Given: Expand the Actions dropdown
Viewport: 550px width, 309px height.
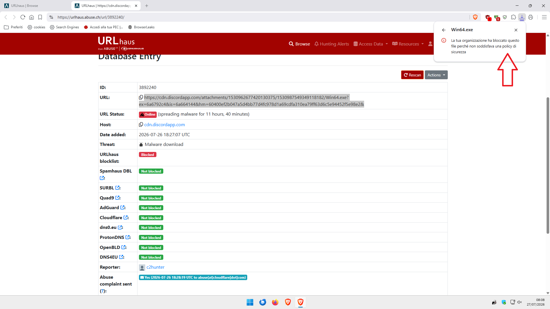Looking at the screenshot, I should (x=436, y=75).
